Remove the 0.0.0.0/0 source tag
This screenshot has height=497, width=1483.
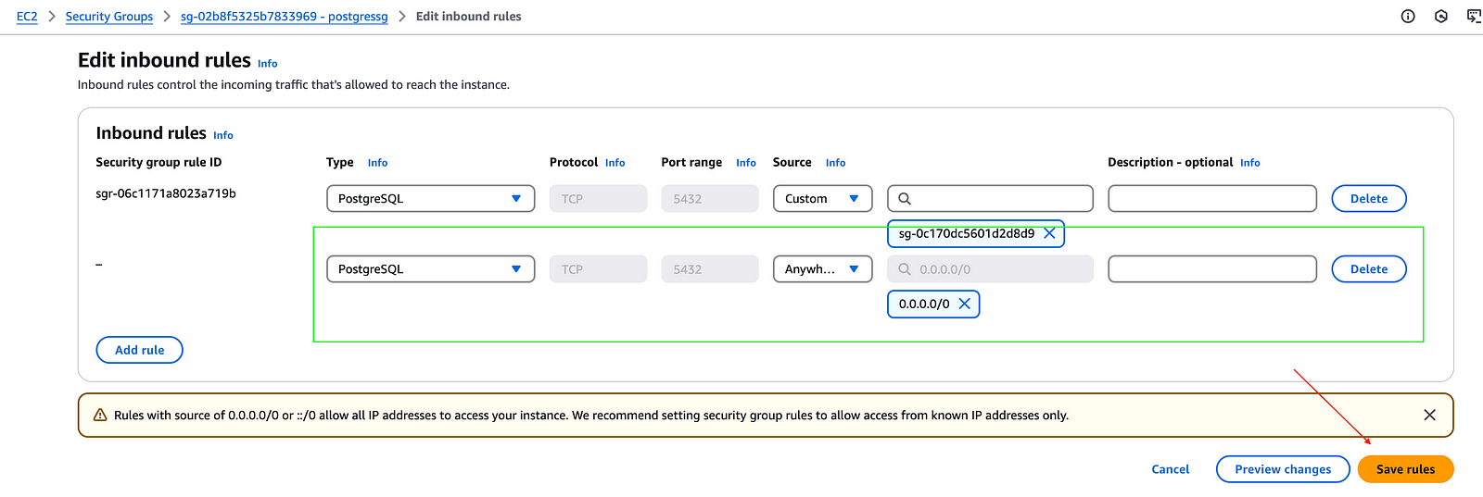pos(964,304)
